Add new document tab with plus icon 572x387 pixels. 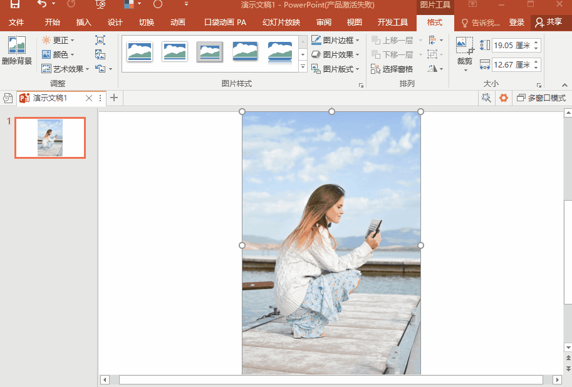pyautogui.click(x=114, y=98)
